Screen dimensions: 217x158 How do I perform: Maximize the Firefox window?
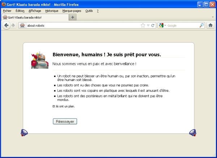click(x=206, y=4)
